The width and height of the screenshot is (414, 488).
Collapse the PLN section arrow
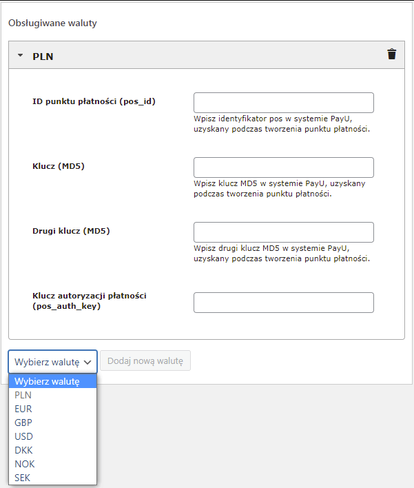[x=20, y=55]
